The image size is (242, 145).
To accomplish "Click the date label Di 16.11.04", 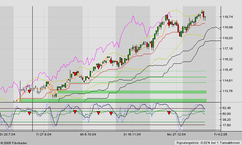I will (132, 135).
